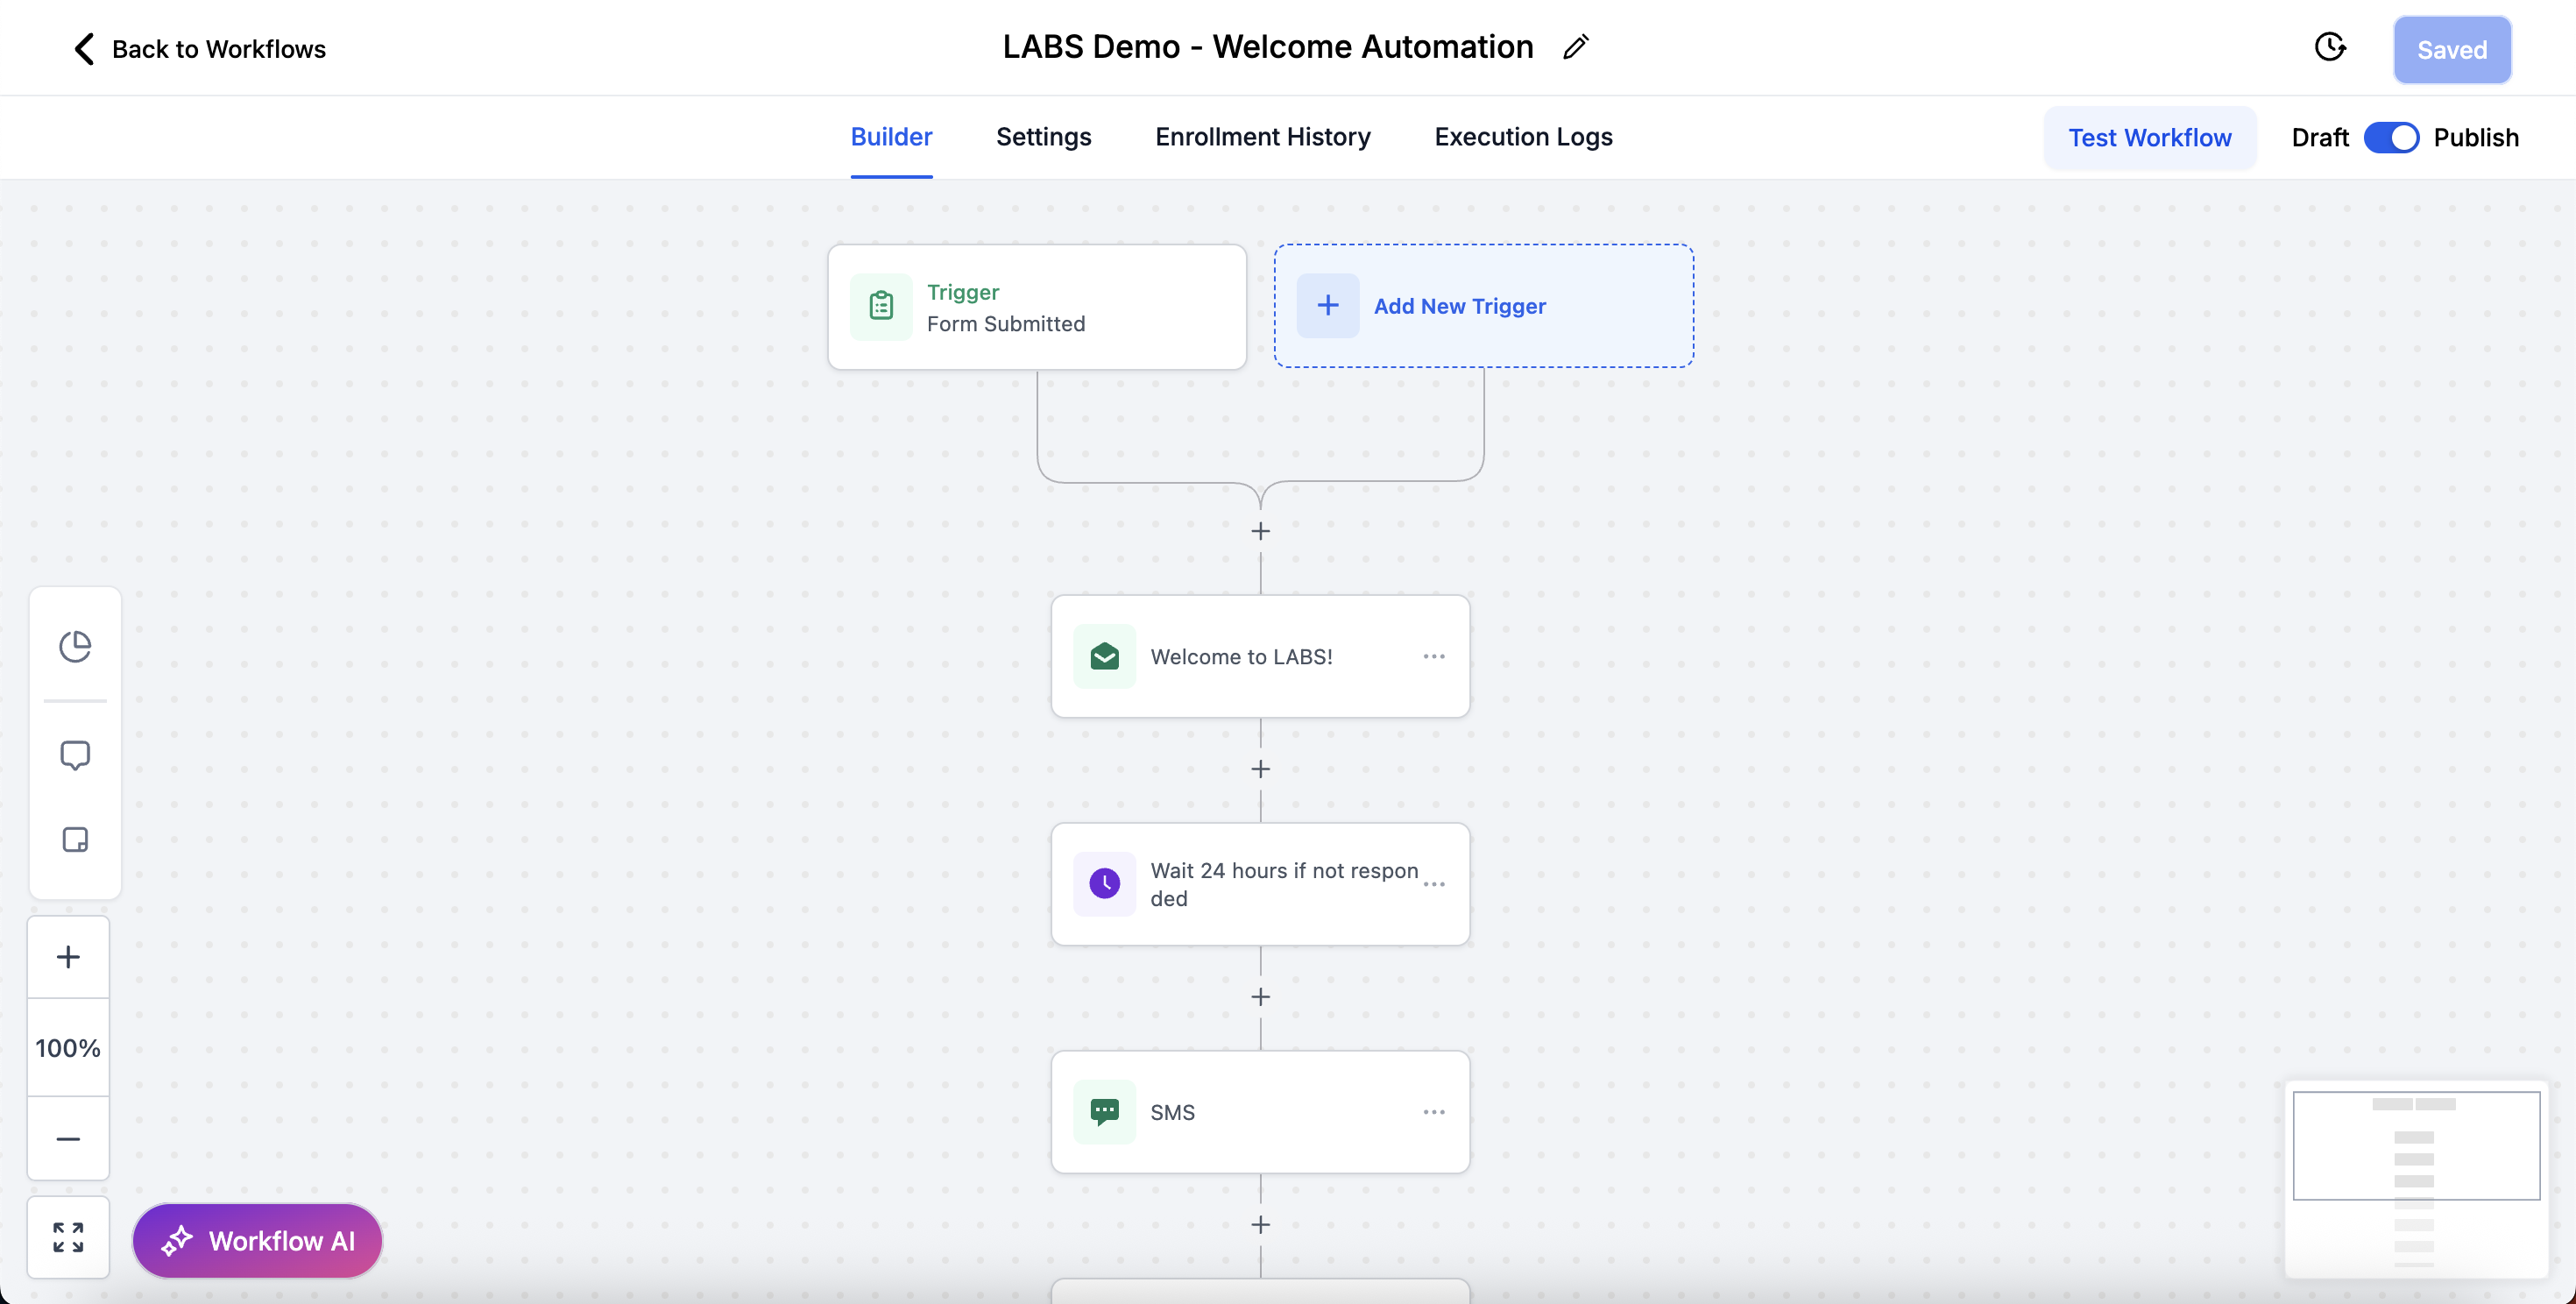The width and height of the screenshot is (2576, 1304).
Task: Switch to the Enrollment History tab
Action: point(1262,137)
